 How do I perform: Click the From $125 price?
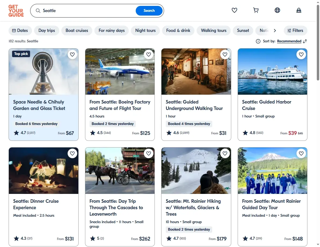[x=141, y=133]
